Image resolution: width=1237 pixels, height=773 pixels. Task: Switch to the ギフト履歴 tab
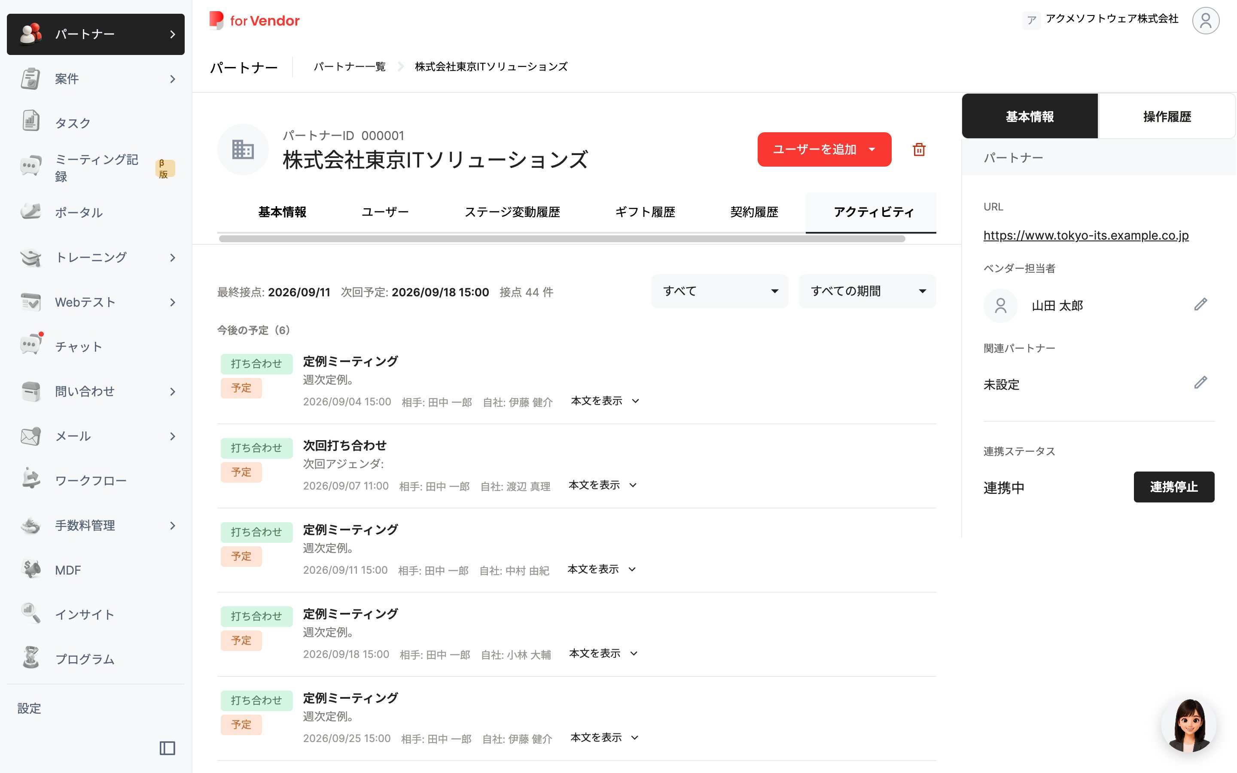coord(645,212)
